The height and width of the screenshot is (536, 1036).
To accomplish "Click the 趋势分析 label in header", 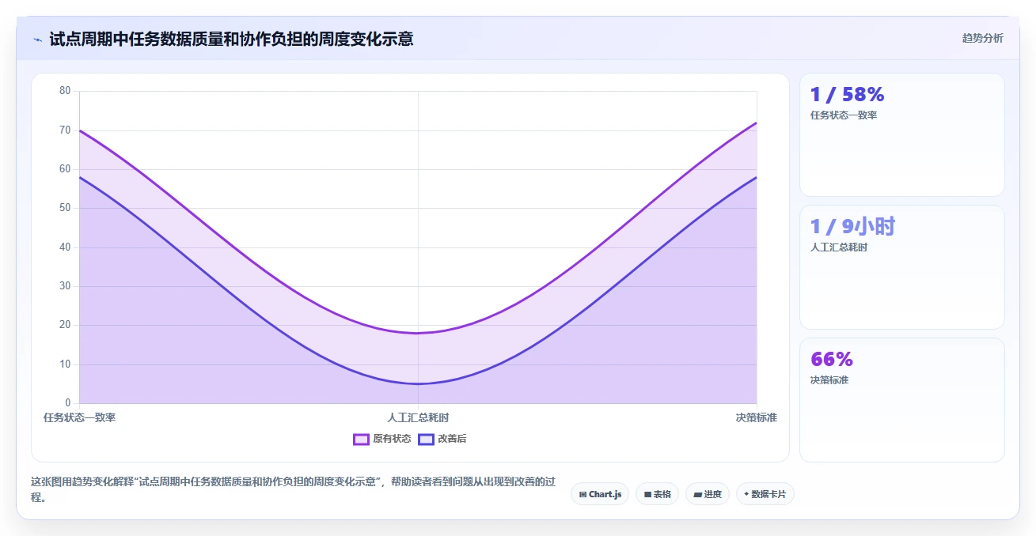I will coord(982,38).
